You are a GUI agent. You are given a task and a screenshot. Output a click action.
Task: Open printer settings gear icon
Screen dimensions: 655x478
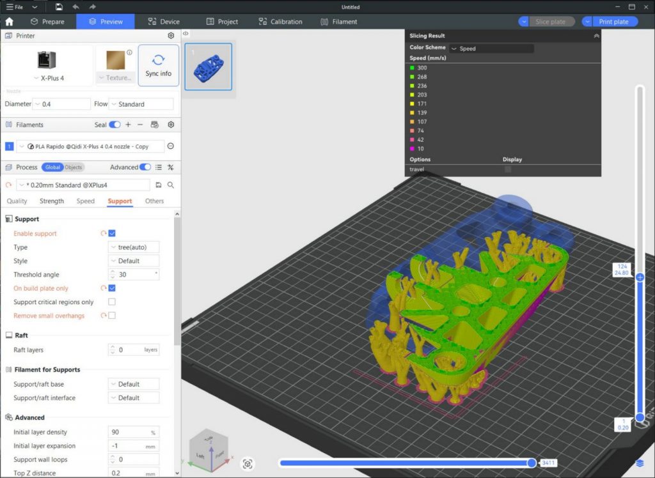coord(171,36)
